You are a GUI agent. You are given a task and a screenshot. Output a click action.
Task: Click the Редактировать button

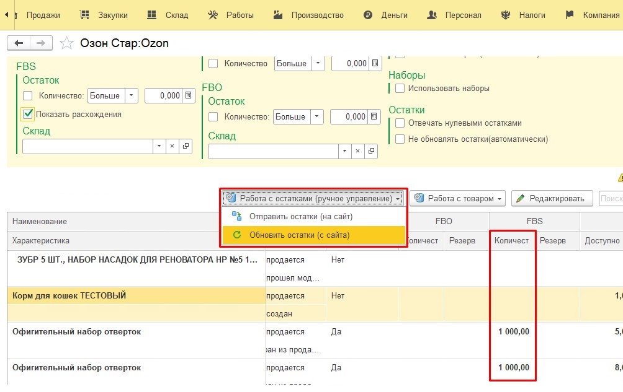[x=552, y=198]
